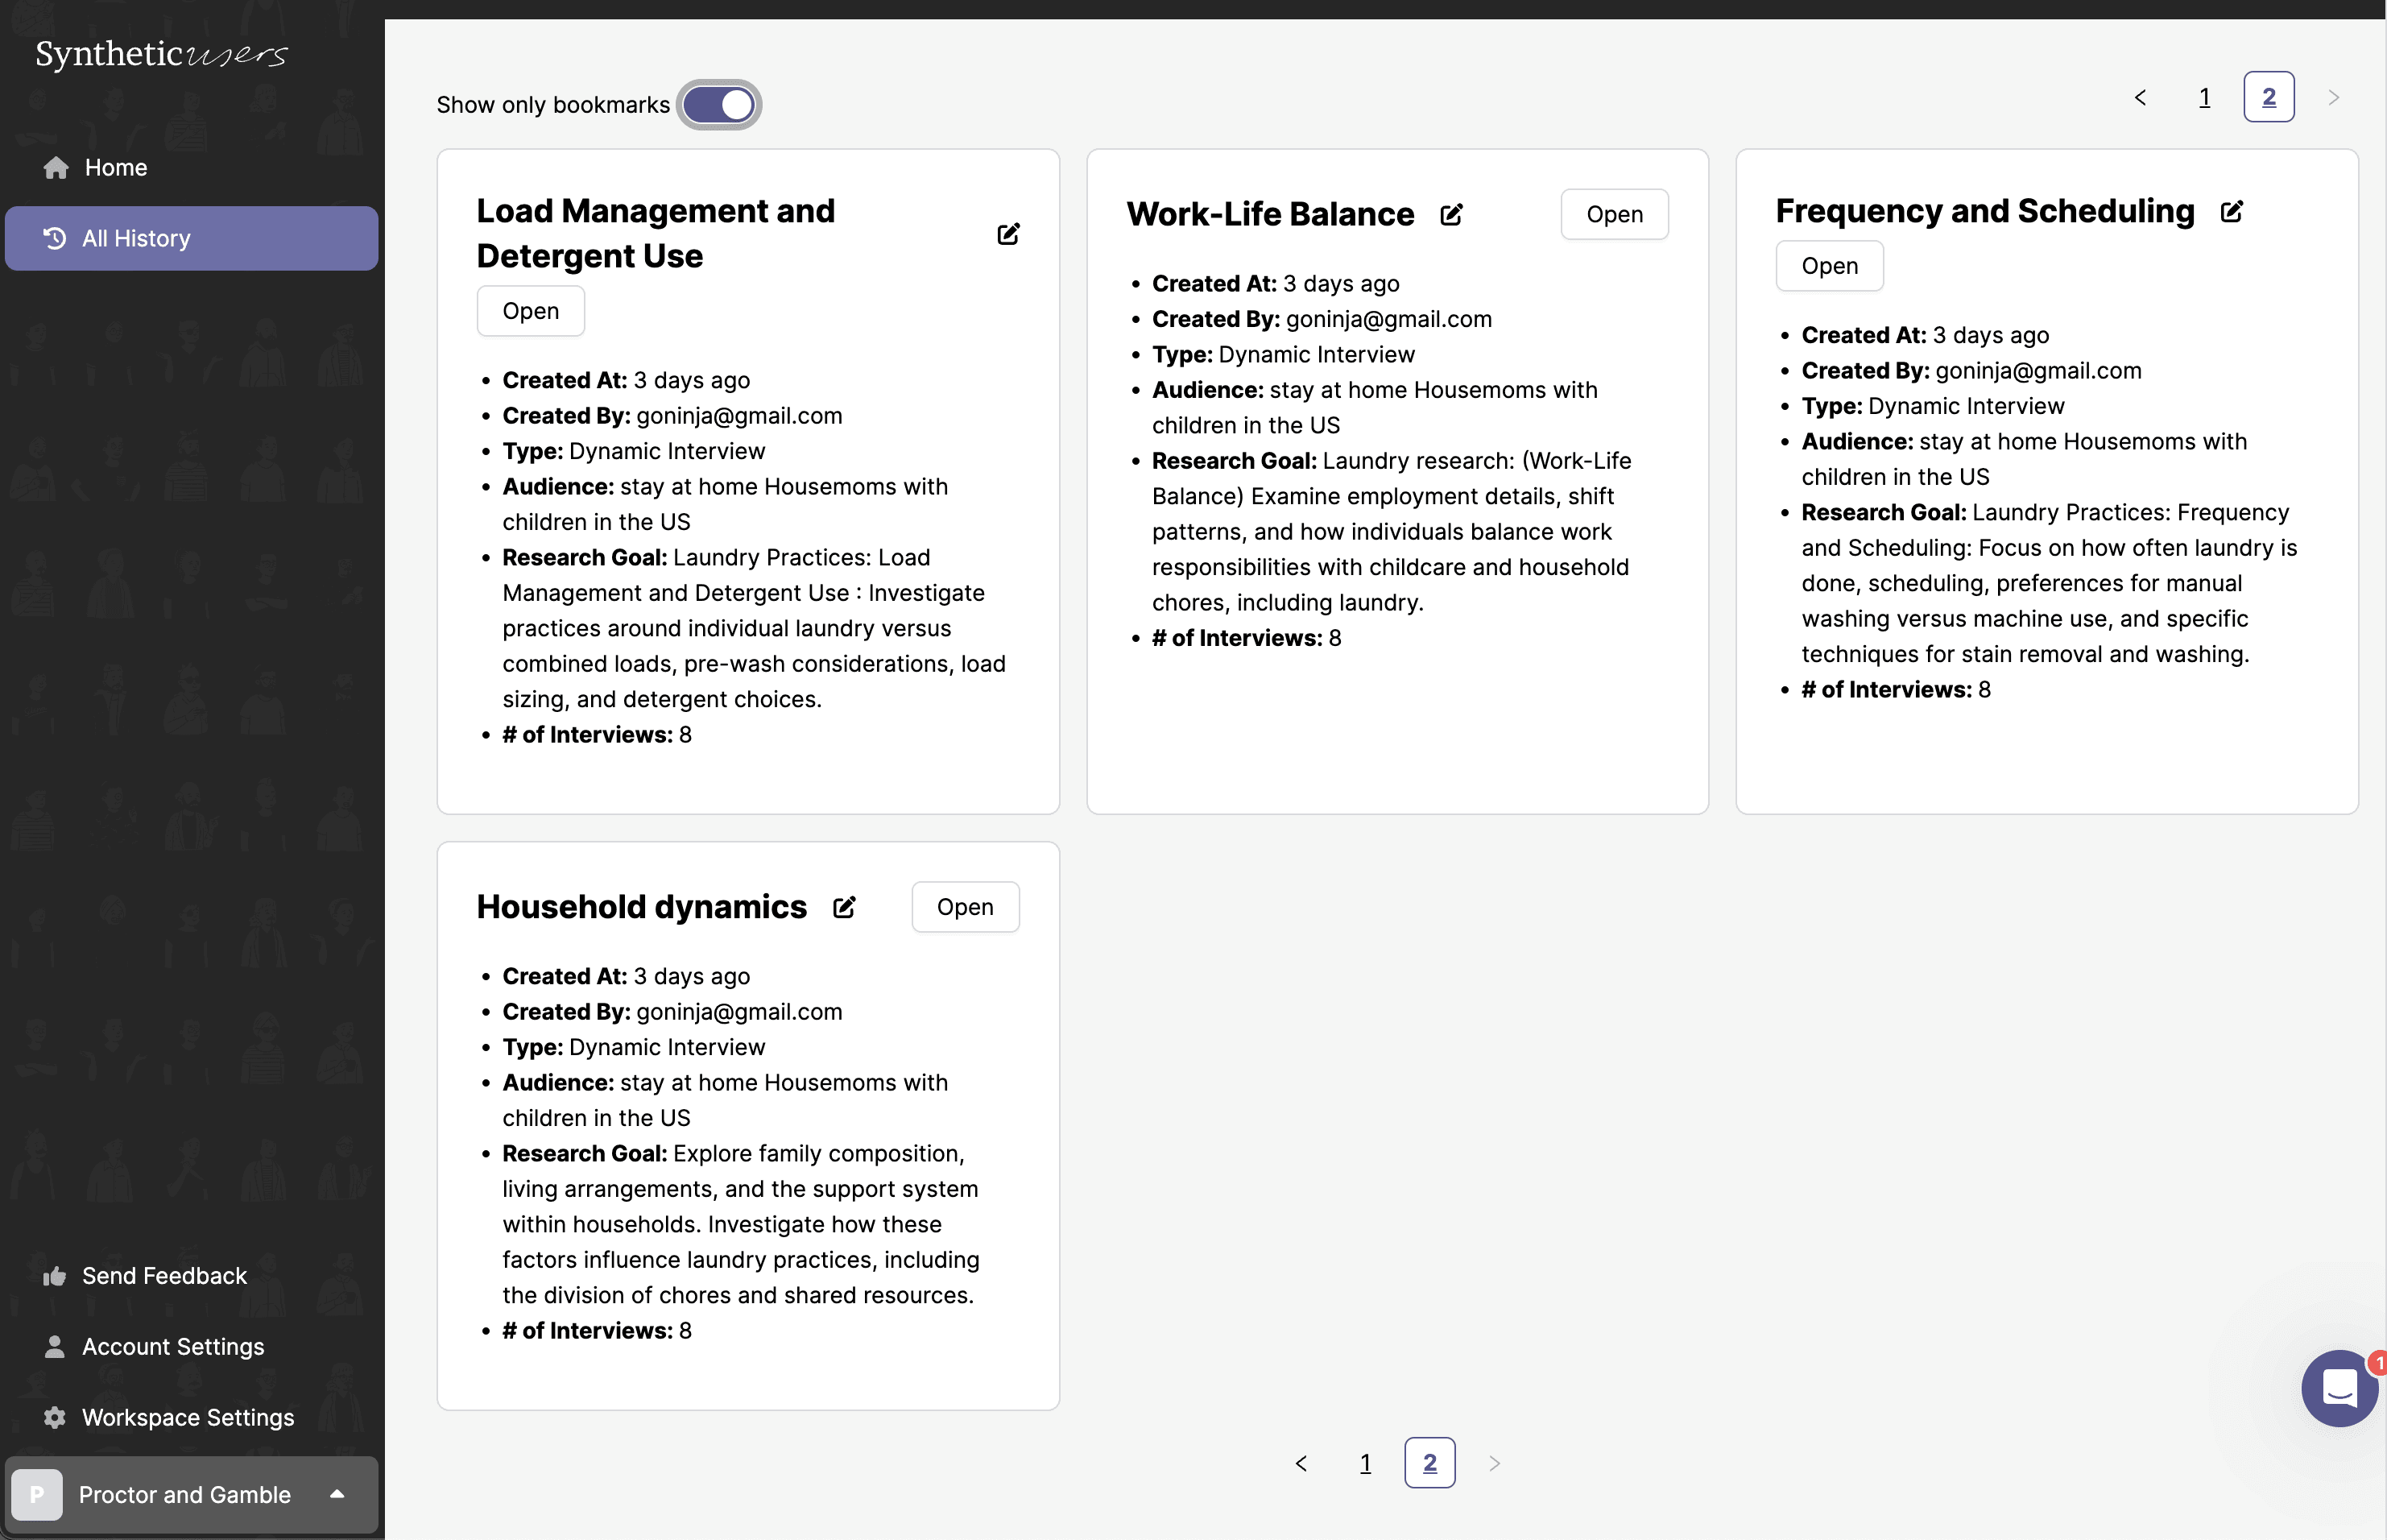This screenshot has width=2387, height=1540.
Task: Click the Workspace Settings gear icon
Action: tap(54, 1417)
